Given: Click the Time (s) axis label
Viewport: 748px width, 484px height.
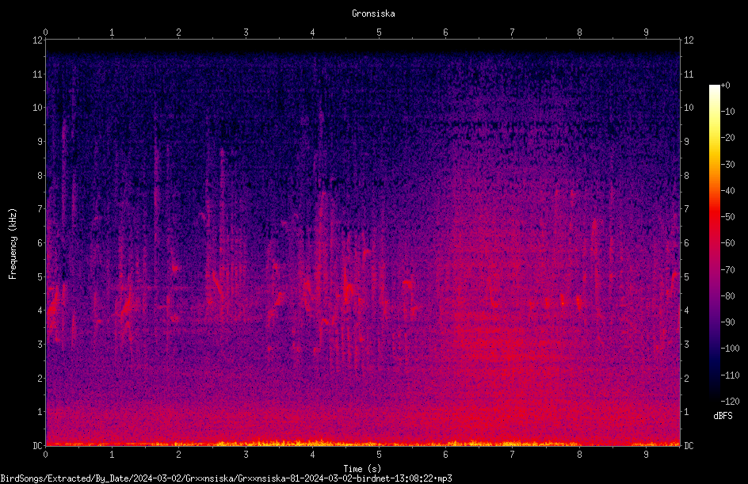Looking at the screenshot, I should point(362,469).
